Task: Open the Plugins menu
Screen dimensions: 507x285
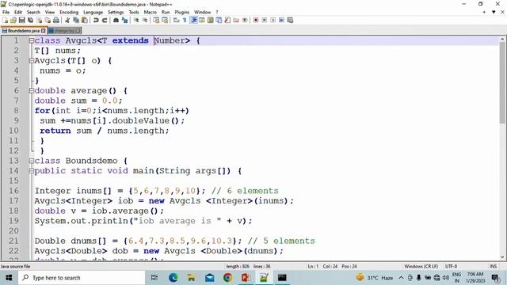Action: pyautogui.click(x=181, y=12)
